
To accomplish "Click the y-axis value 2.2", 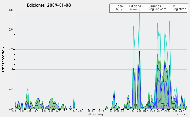I will point(11,49).
